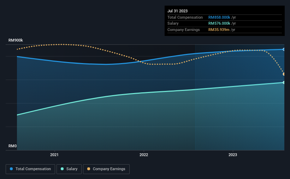Toggle the Company Earnings legend button
Viewport: 290px width, 179px height.
point(106,169)
